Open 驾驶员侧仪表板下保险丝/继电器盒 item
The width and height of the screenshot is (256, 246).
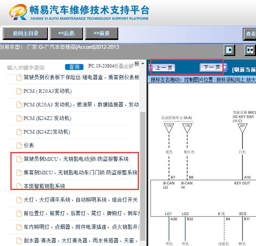click(81, 77)
